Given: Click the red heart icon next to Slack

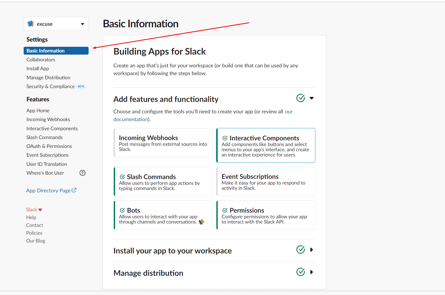Looking at the screenshot, I should click(40, 210).
